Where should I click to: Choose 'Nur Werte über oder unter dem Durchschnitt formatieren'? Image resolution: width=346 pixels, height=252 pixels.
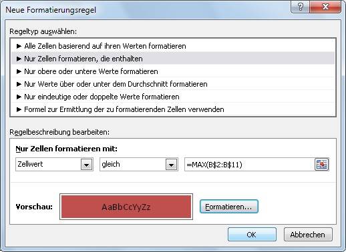(x=173, y=84)
